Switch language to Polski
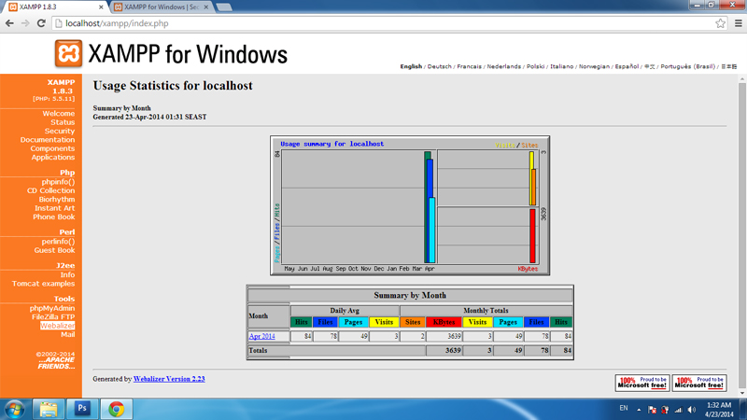The height and width of the screenshot is (420, 747). (x=535, y=66)
